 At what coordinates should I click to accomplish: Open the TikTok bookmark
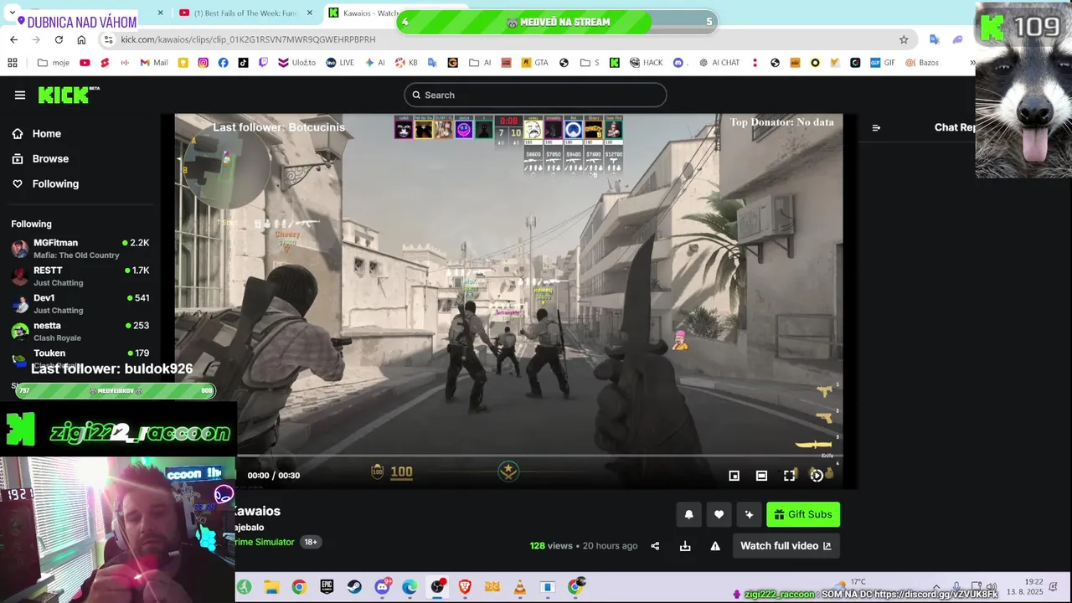pos(243,63)
